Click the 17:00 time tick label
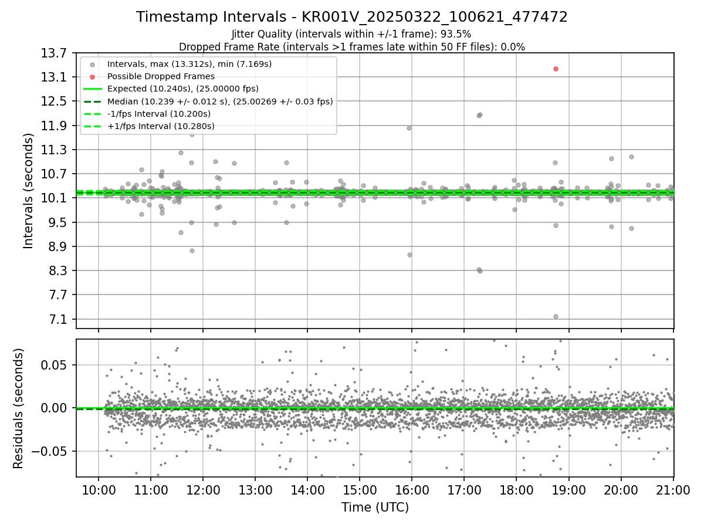Viewport: 704px width, 528px height. point(464,490)
